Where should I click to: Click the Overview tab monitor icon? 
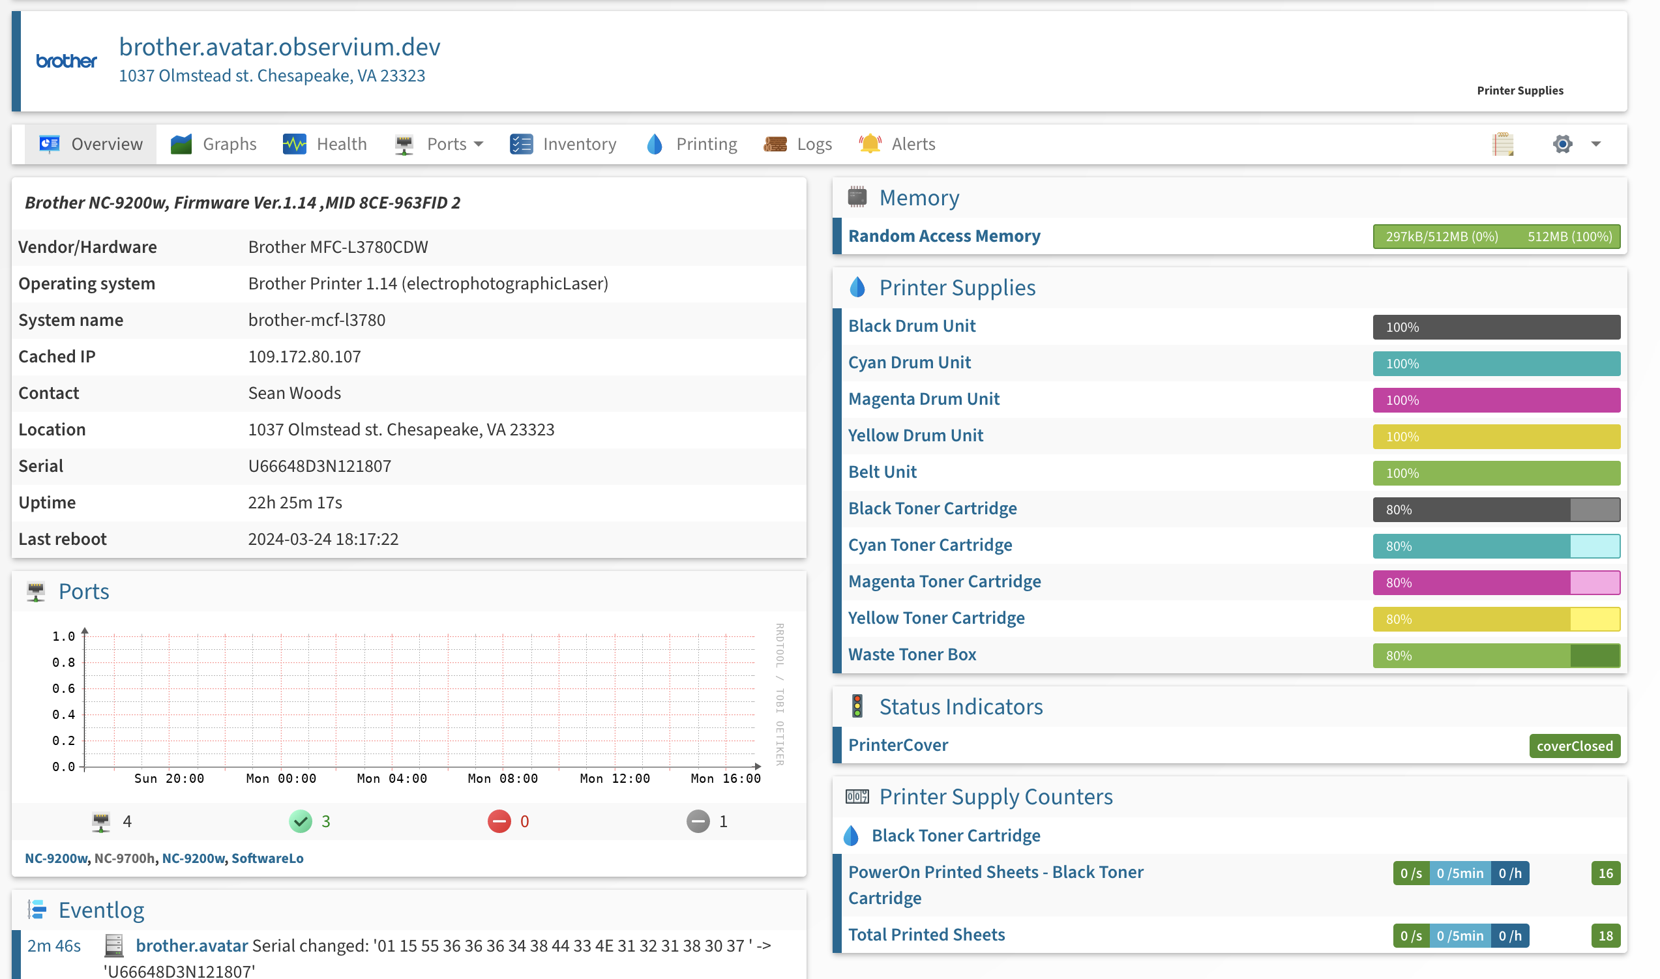(x=50, y=144)
